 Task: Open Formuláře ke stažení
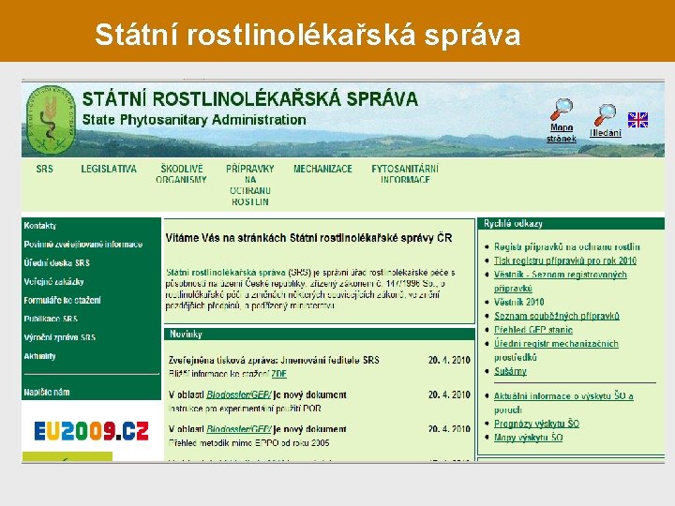tap(63, 301)
